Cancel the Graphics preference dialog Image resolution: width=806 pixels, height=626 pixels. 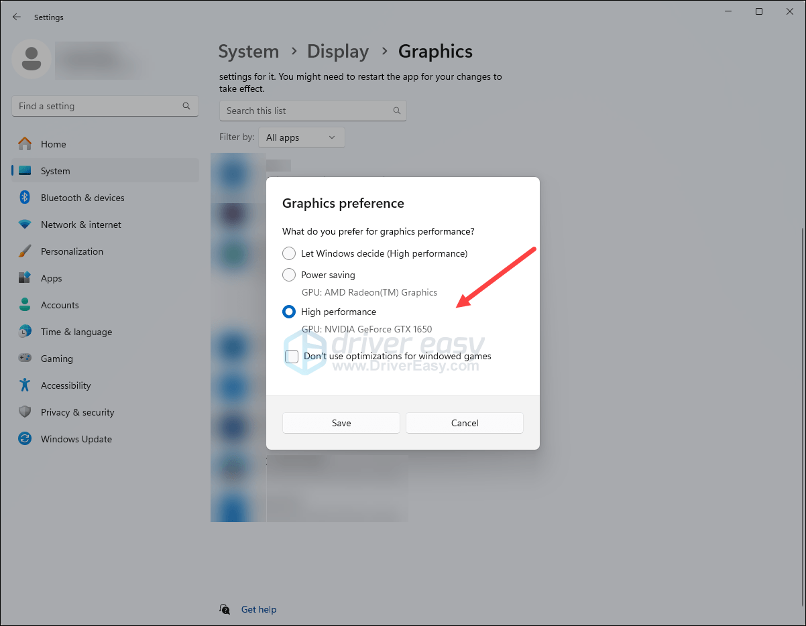pos(464,423)
